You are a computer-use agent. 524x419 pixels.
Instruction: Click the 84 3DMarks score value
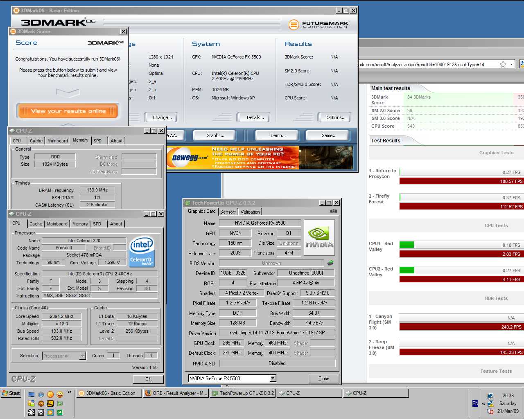tap(419, 97)
